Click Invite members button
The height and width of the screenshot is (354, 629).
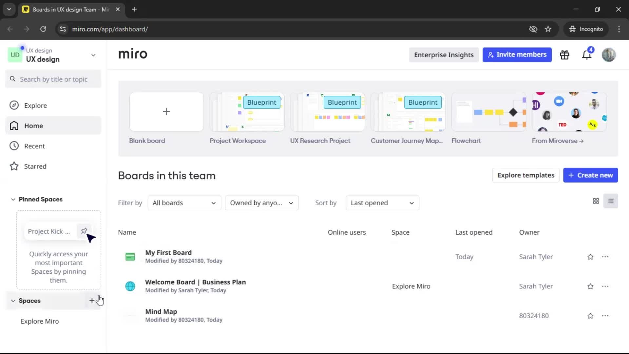tap(517, 55)
